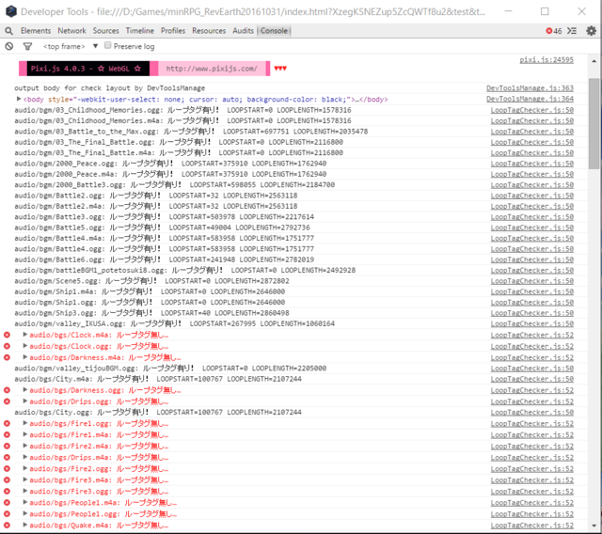The width and height of the screenshot is (602, 534).
Task: Click the console vertical scrollbar thumb
Action: tap(594, 123)
